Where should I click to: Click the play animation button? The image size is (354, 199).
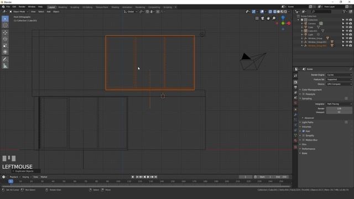(148, 177)
